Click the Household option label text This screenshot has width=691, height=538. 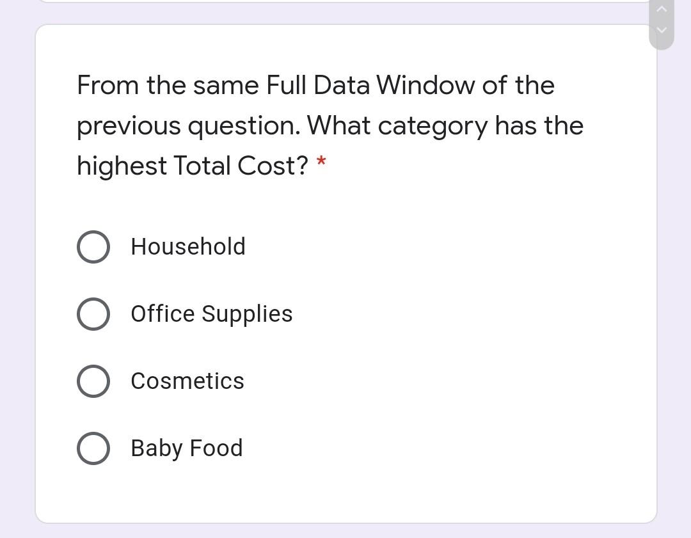point(188,247)
